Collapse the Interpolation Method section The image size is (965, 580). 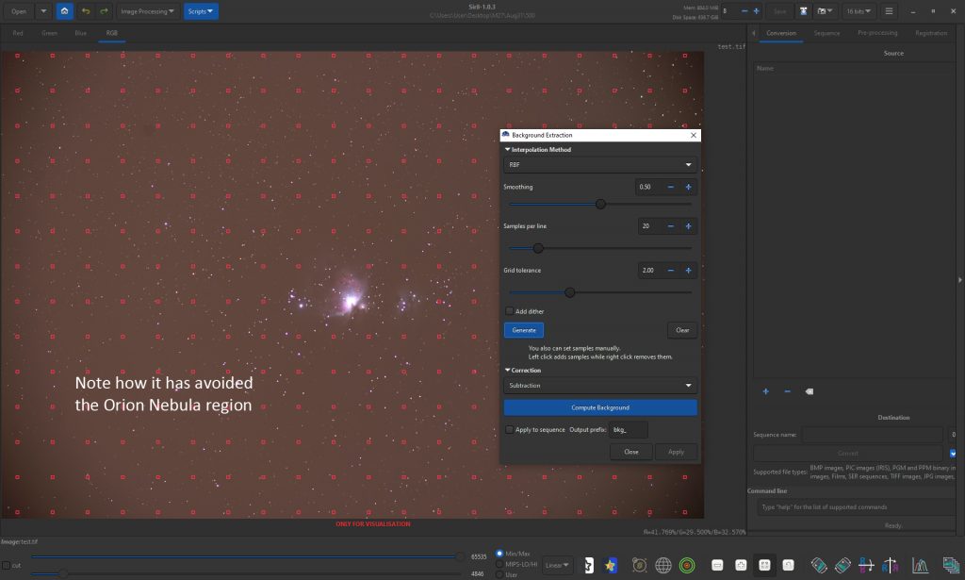507,150
